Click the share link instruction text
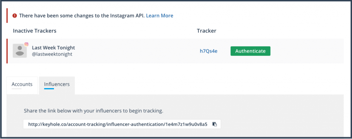This screenshot has height=139, width=352. pos(93,111)
